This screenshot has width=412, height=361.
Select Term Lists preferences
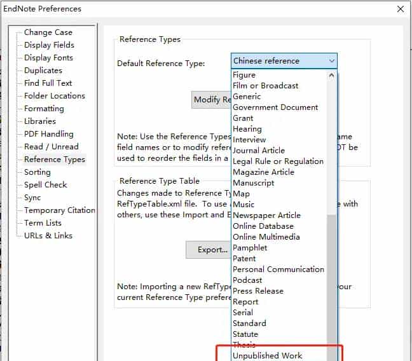tap(43, 223)
